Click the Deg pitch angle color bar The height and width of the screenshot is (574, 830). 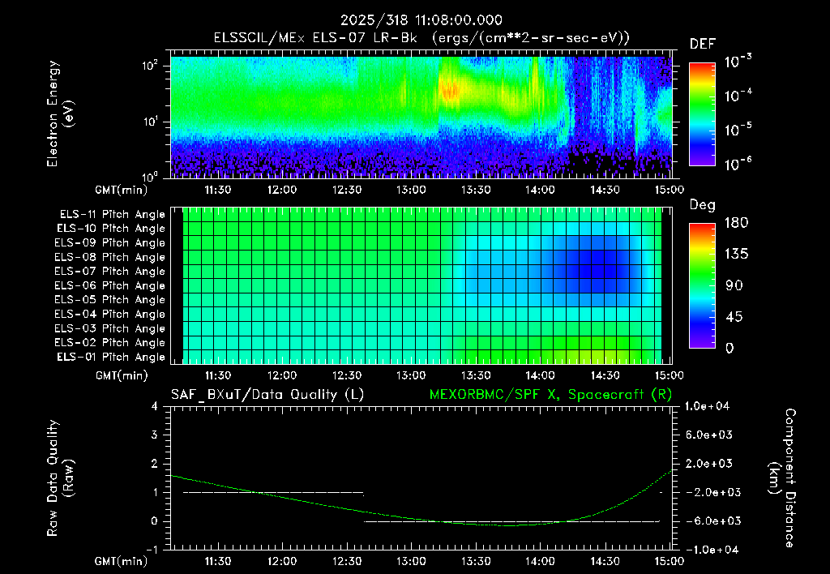click(x=702, y=285)
